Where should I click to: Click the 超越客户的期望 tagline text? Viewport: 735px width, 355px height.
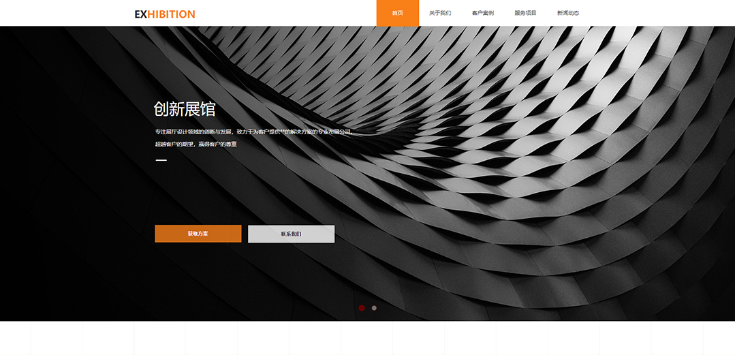pos(196,144)
